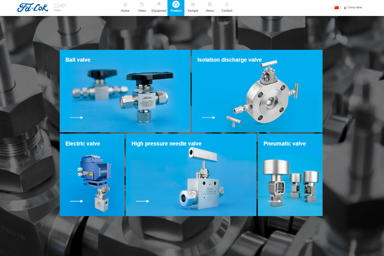384x256 pixels.
Task: Click the arrow in Electric valve tile
Action: (76, 201)
